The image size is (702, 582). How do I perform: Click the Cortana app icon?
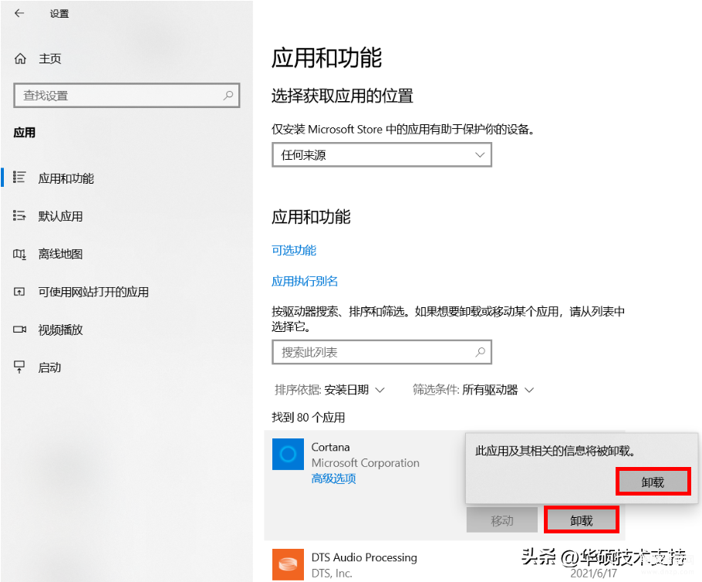[288, 454]
